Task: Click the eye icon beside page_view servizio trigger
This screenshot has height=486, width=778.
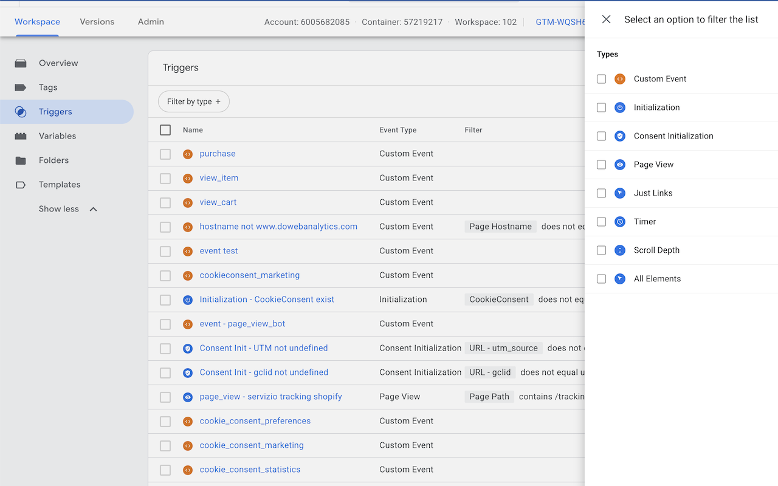Action: (188, 397)
